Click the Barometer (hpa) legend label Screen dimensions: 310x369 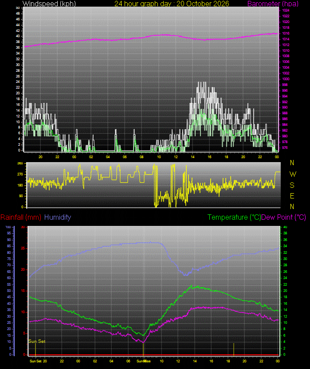273,4
